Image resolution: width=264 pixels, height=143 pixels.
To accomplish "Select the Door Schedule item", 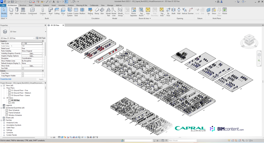I will click(x=14, y=110).
